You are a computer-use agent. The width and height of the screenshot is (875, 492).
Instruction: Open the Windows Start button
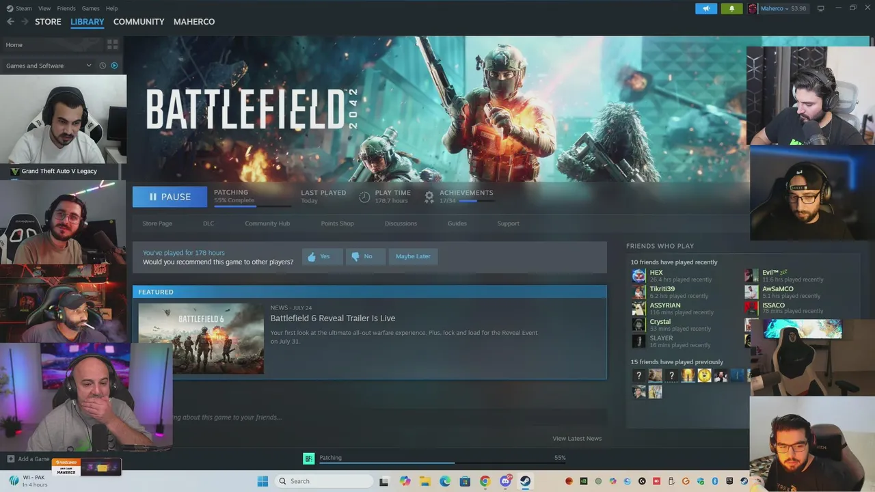262,482
